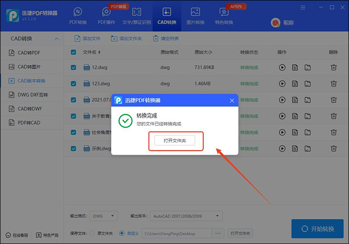Delete 关于教育 file with trash icon
Viewport: 349px width, 244px height.
pyautogui.click(x=334, y=116)
